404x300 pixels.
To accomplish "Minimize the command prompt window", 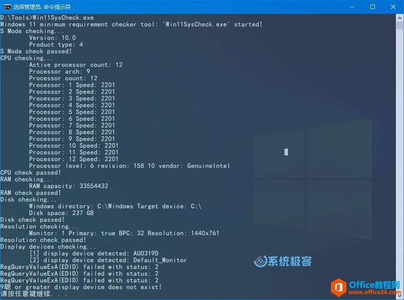I will pos(352,7).
